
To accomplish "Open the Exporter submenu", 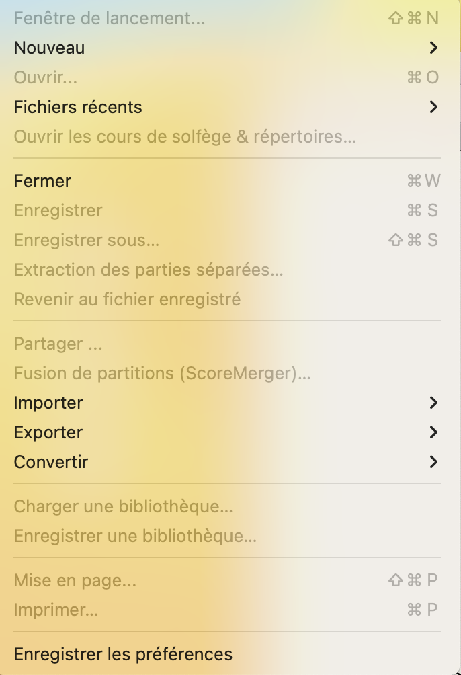I will pyautogui.click(x=48, y=432).
